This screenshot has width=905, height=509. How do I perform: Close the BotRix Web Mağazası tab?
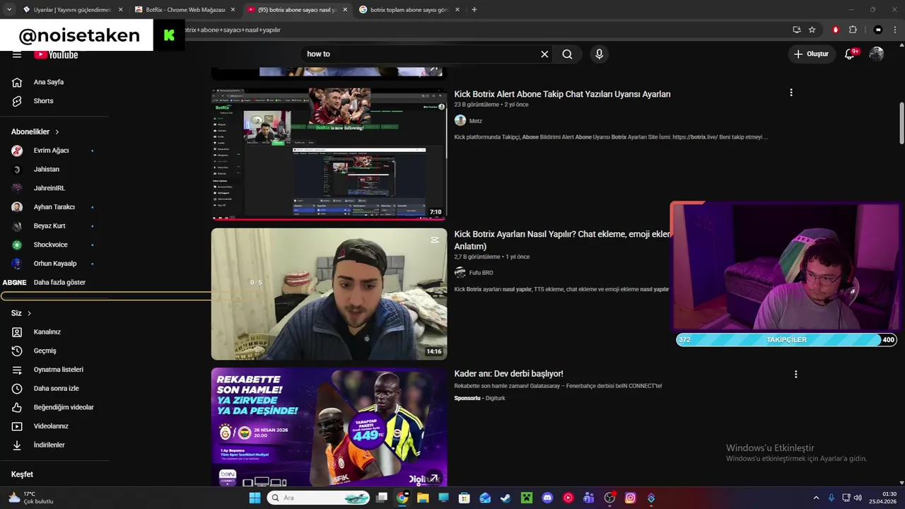(x=233, y=10)
